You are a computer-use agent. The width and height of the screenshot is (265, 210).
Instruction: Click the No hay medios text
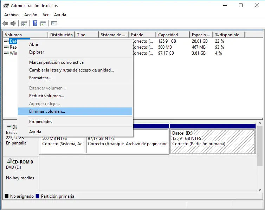point(20,178)
